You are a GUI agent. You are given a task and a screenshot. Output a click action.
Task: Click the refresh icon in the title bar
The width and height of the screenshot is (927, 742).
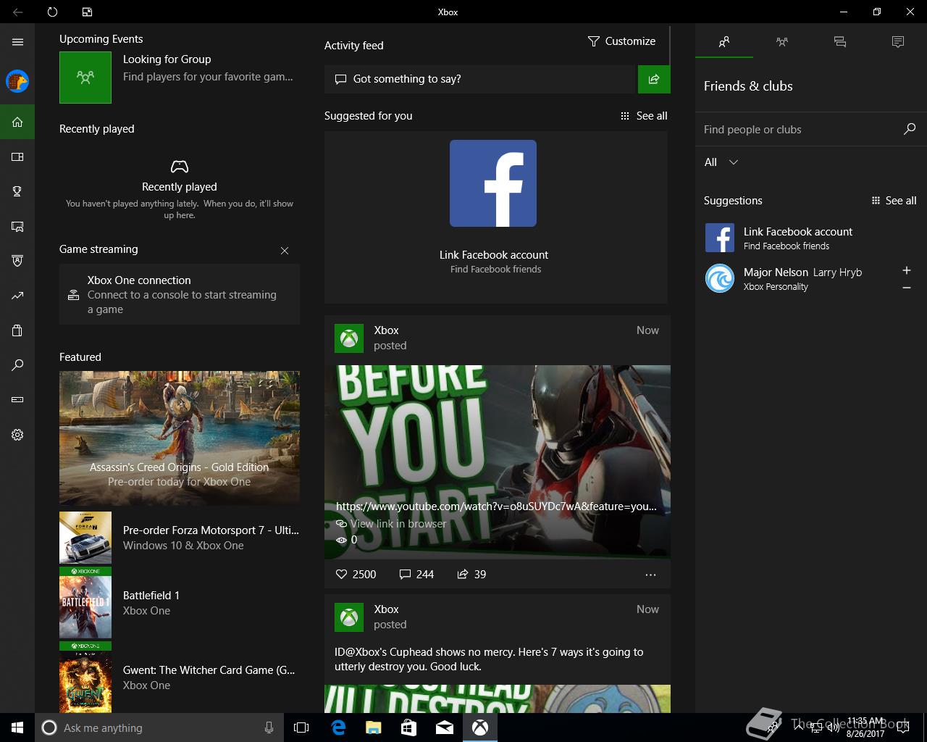pyautogui.click(x=52, y=12)
